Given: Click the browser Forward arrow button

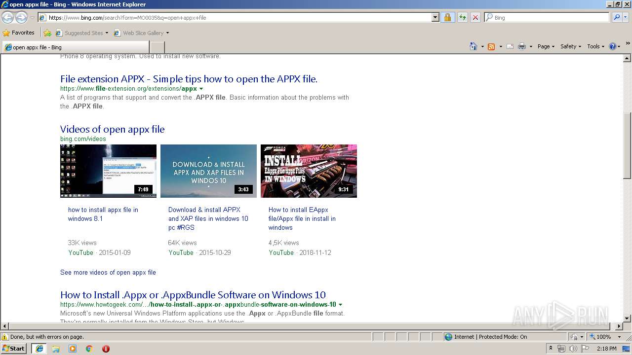Looking at the screenshot, I should (21, 17).
